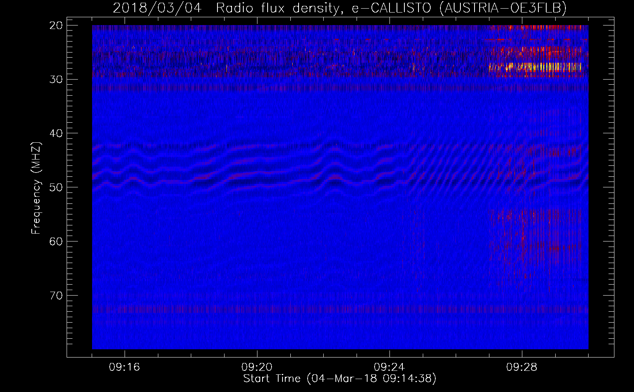Click the time tick label '09:16'
634x392 pixels.
(125, 367)
